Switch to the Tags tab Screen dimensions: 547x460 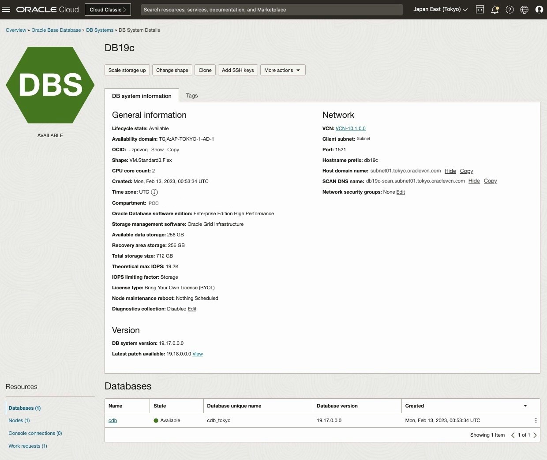click(192, 95)
